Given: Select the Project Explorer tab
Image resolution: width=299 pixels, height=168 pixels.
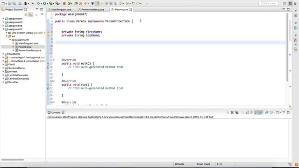Looking at the screenshot, I should tap(14, 9).
